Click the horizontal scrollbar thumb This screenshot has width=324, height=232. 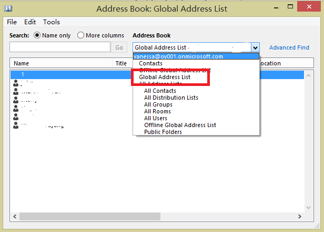[90, 217]
